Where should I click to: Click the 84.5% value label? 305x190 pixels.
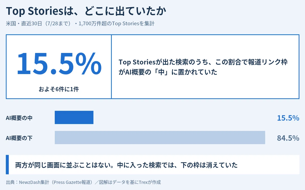(x=288, y=138)
